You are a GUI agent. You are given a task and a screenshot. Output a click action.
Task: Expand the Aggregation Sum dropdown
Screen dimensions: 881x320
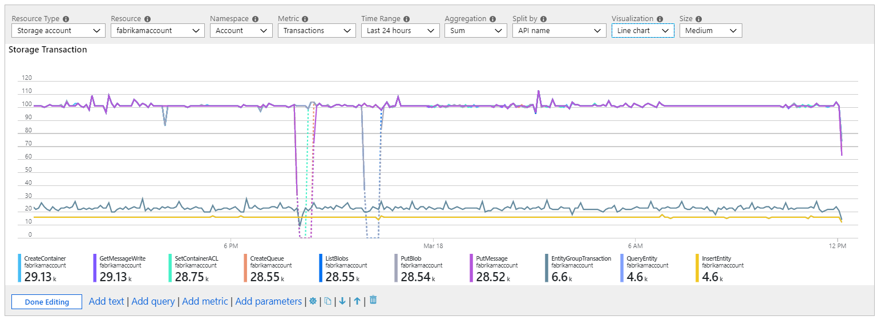coord(475,31)
